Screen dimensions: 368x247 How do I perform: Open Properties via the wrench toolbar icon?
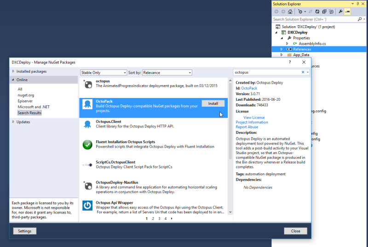pos(341,11)
